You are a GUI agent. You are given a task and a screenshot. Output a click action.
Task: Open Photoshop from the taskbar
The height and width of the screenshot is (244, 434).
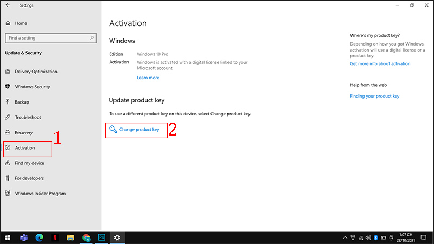(x=101, y=237)
